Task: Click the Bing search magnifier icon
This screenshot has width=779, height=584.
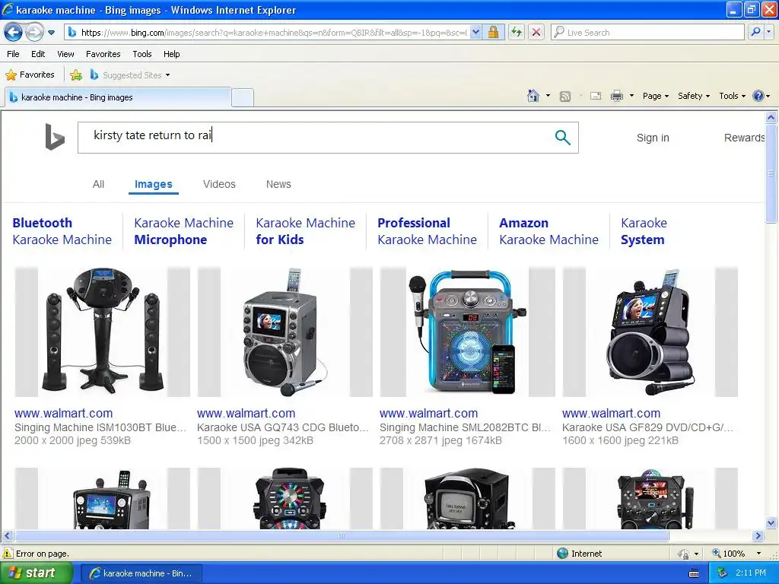Action: click(x=562, y=138)
